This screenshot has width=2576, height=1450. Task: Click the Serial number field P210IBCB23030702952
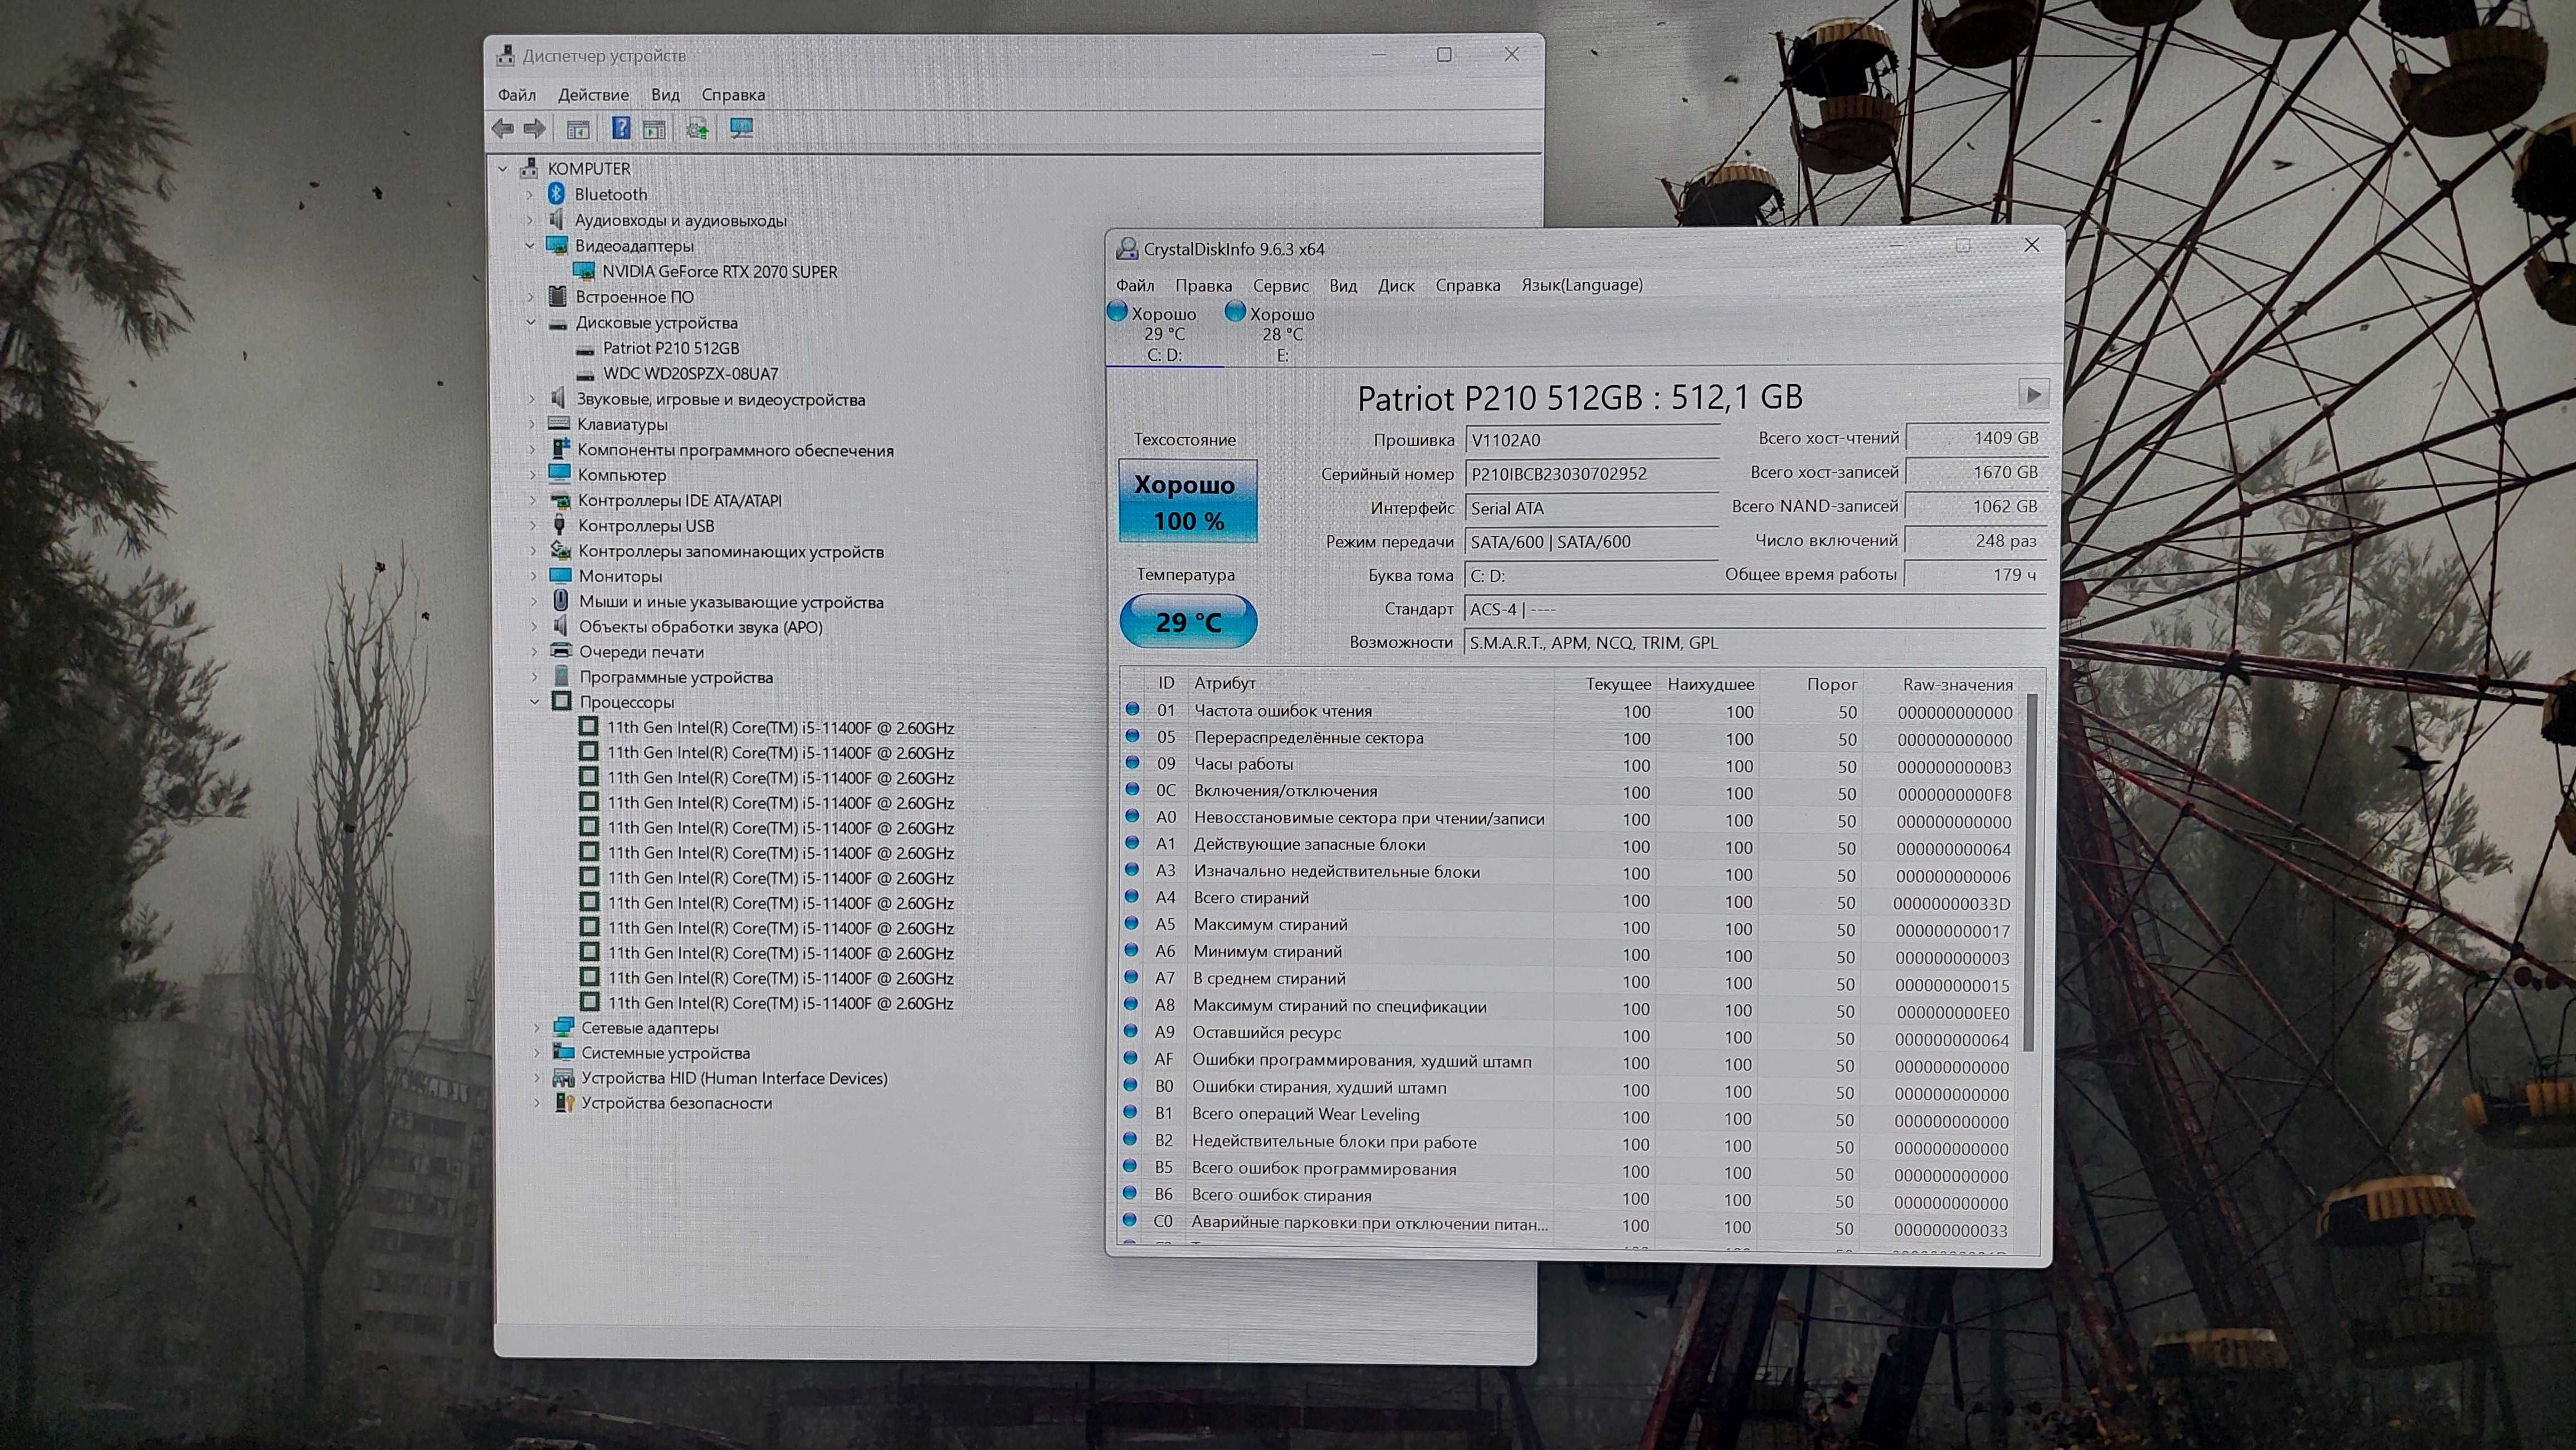(1591, 474)
